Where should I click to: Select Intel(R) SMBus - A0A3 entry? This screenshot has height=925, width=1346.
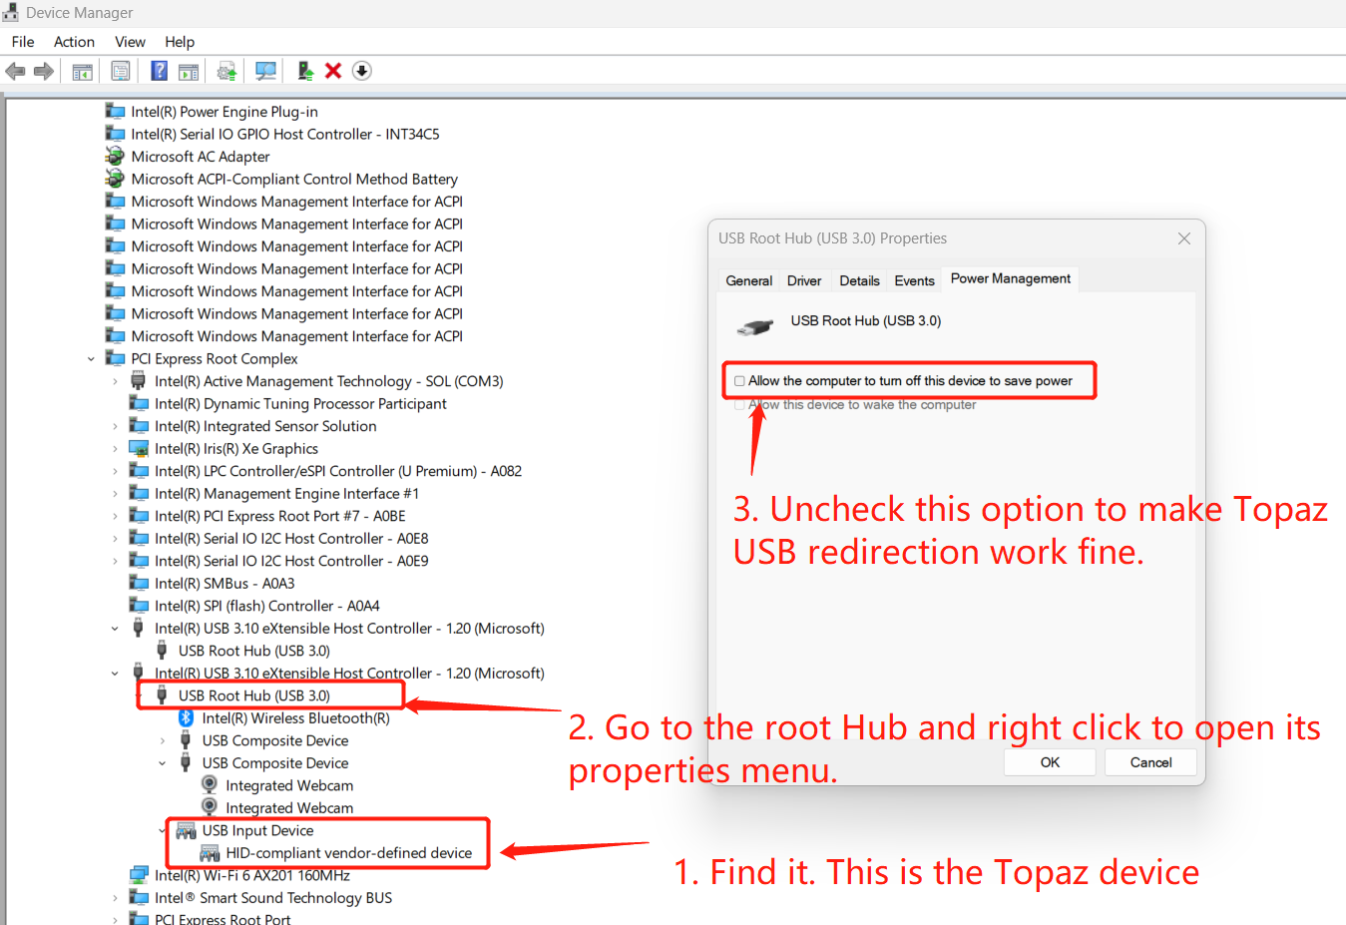[x=224, y=584]
